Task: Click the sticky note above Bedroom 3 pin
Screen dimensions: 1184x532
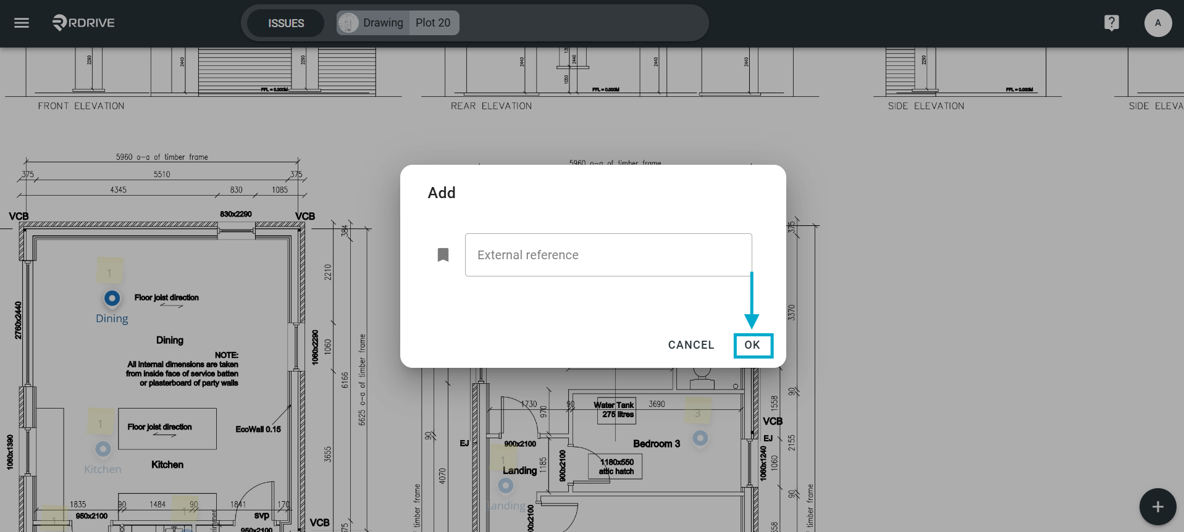Action: [x=698, y=412]
